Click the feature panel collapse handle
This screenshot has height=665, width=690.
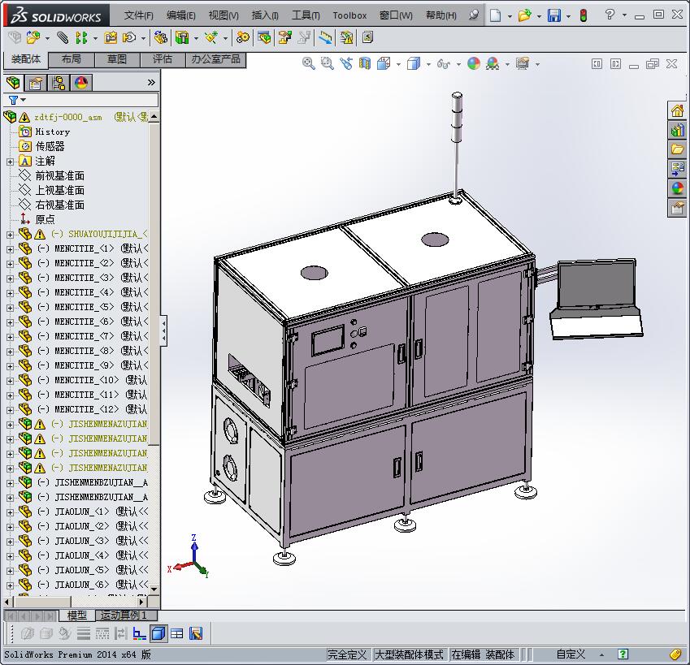pyautogui.click(x=163, y=330)
